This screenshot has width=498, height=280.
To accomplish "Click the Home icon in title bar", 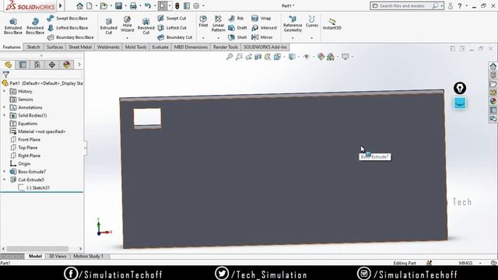I will click(79, 5).
